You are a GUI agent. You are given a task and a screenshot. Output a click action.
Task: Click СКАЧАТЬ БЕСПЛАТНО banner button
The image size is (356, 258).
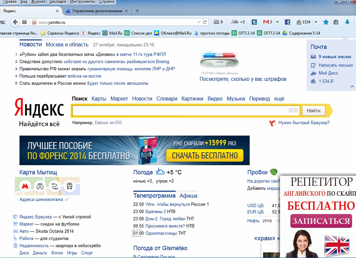pos(205,156)
